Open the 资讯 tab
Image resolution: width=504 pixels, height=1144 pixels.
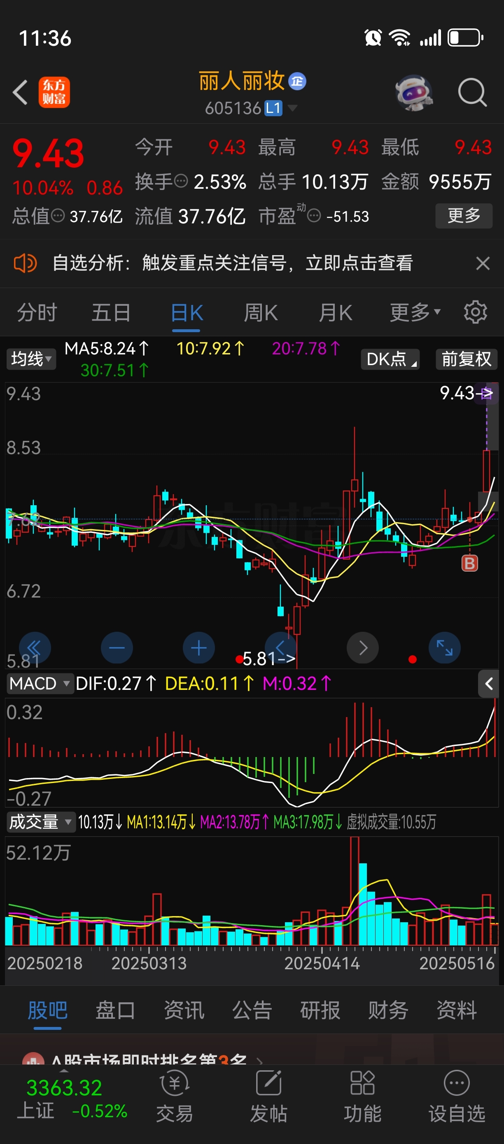184,1010
